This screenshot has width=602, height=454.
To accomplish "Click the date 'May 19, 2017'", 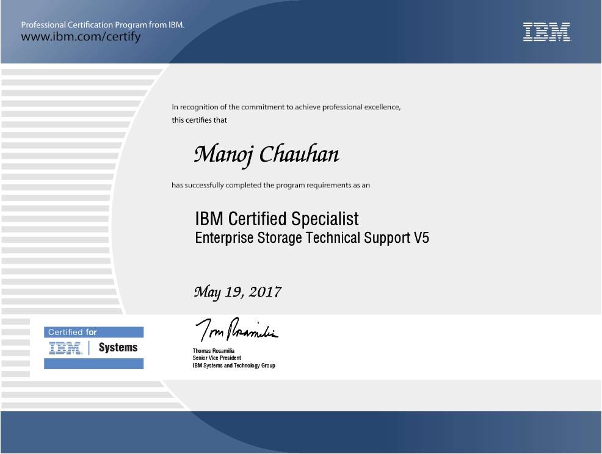I will coord(238,292).
